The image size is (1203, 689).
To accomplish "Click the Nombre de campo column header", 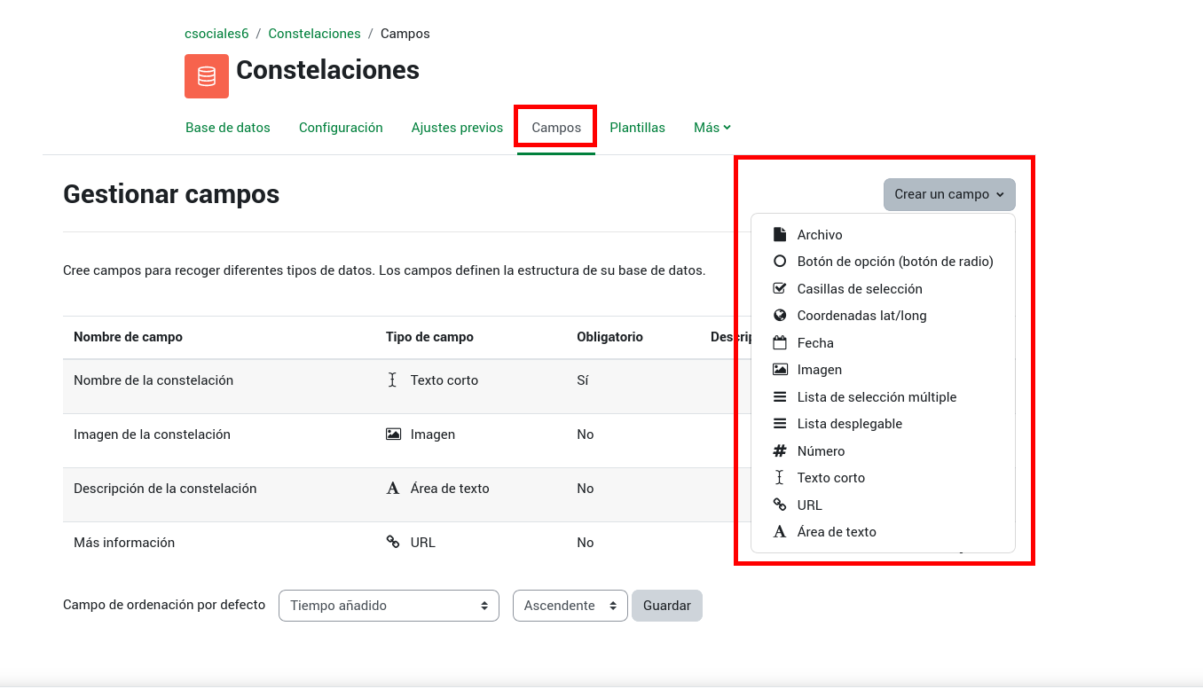I will pos(128,337).
